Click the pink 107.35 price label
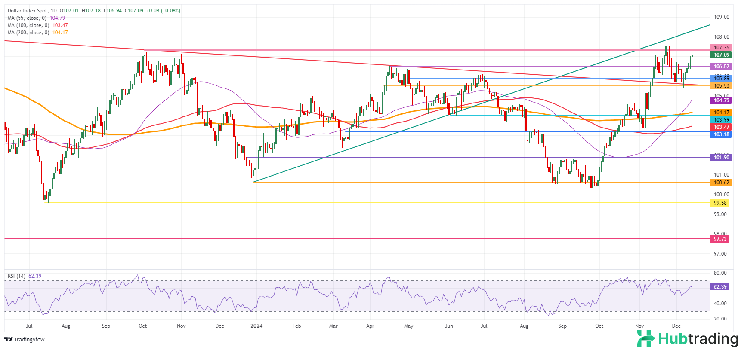Screen dimensions: 738x347 click(721, 48)
